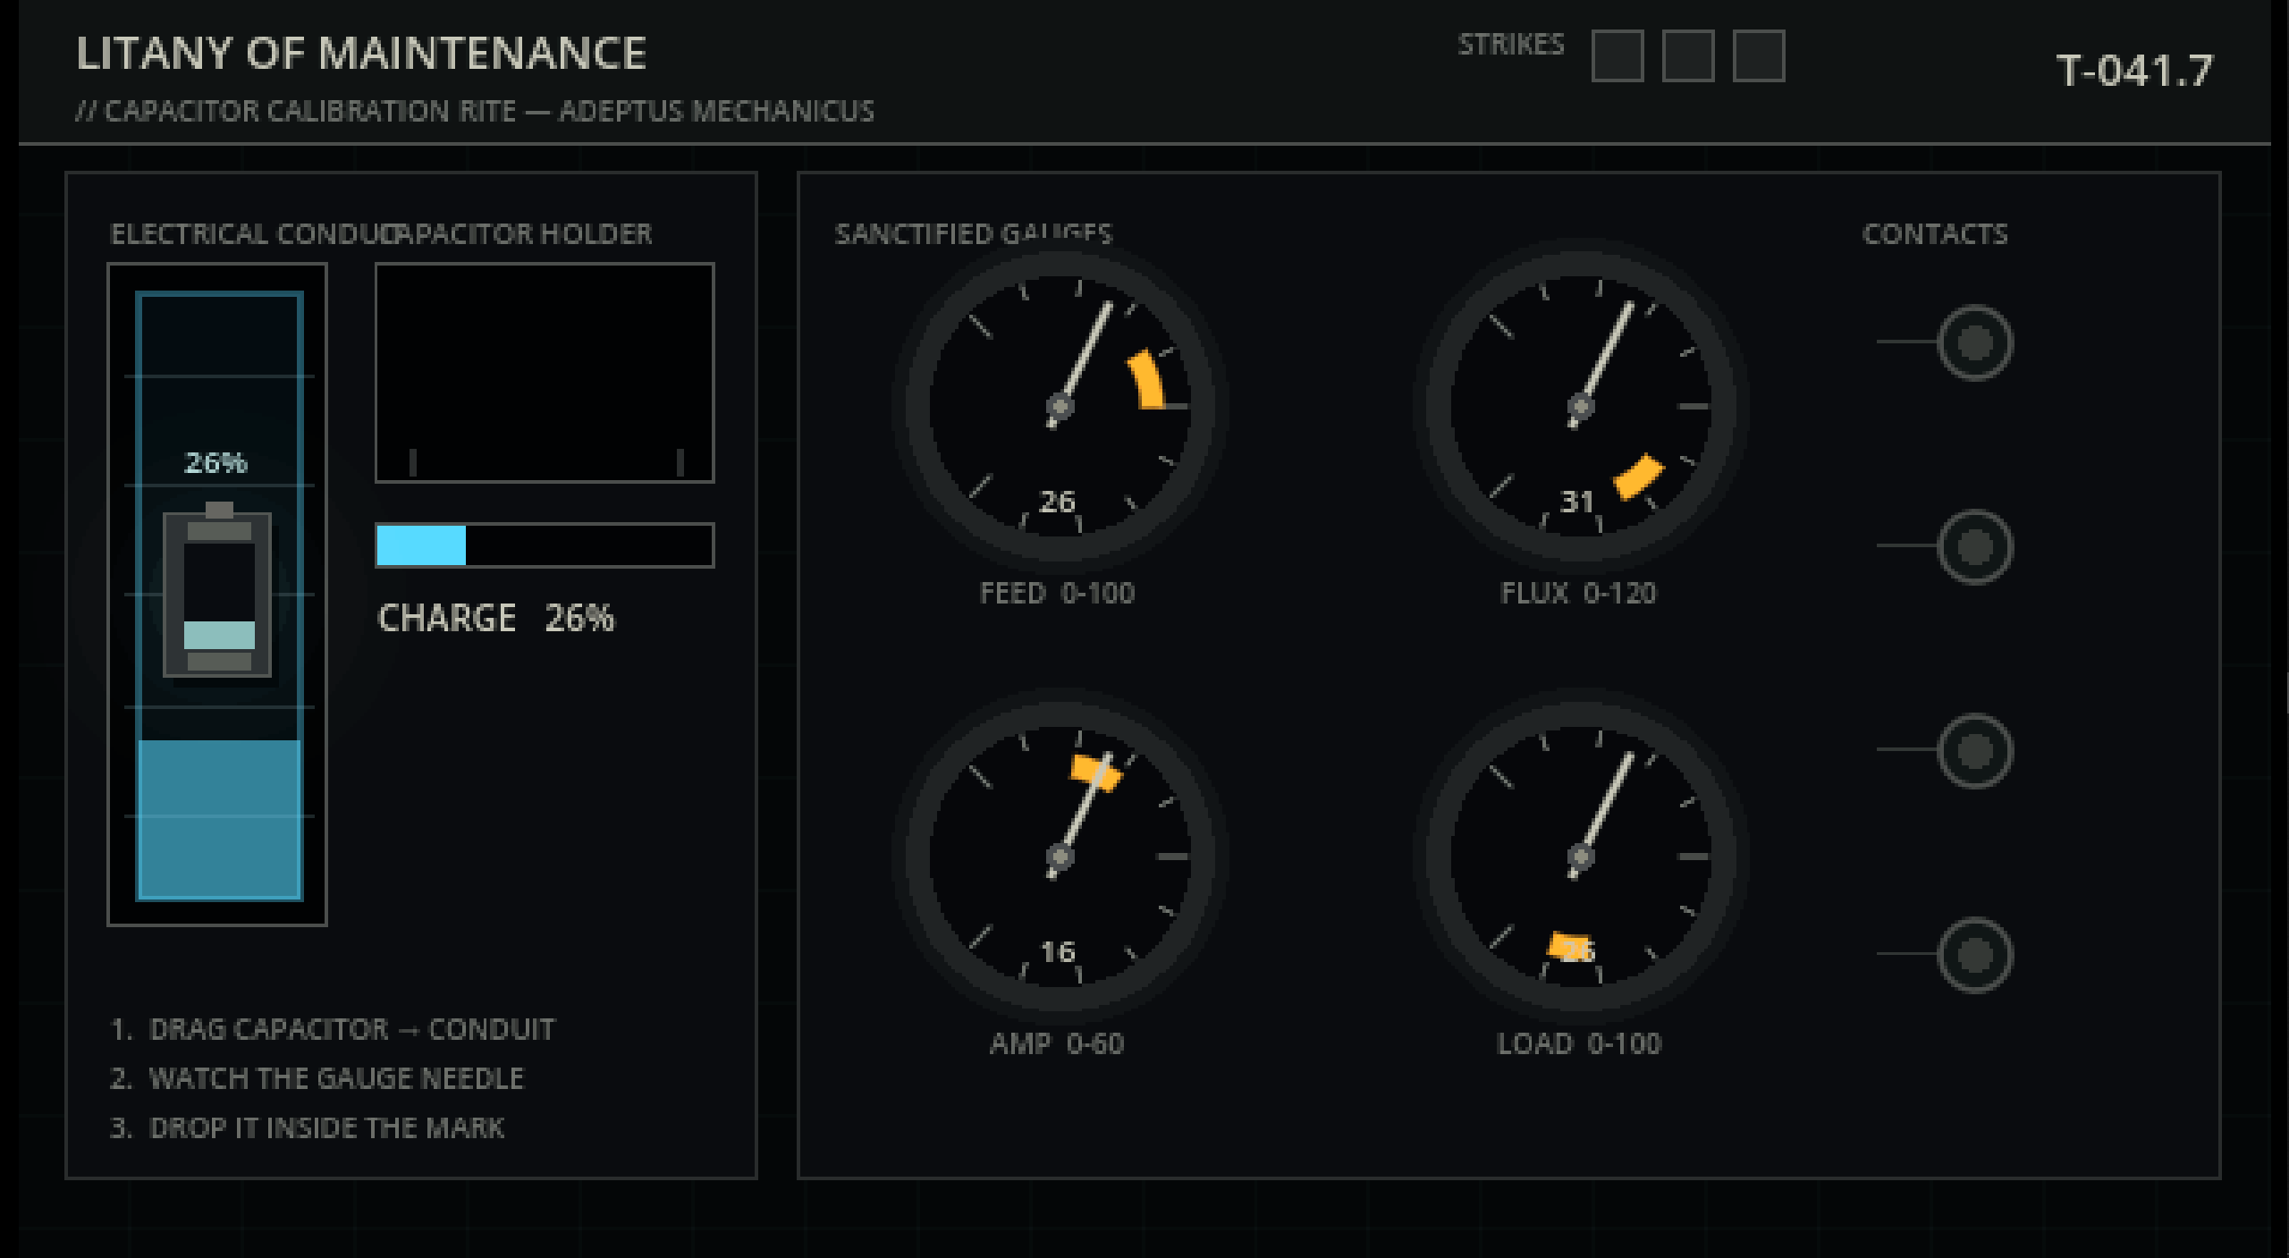Click the fourth contact socket
Image resolution: width=2289 pixels, height=1258 pixels.
pos(1975,954)
